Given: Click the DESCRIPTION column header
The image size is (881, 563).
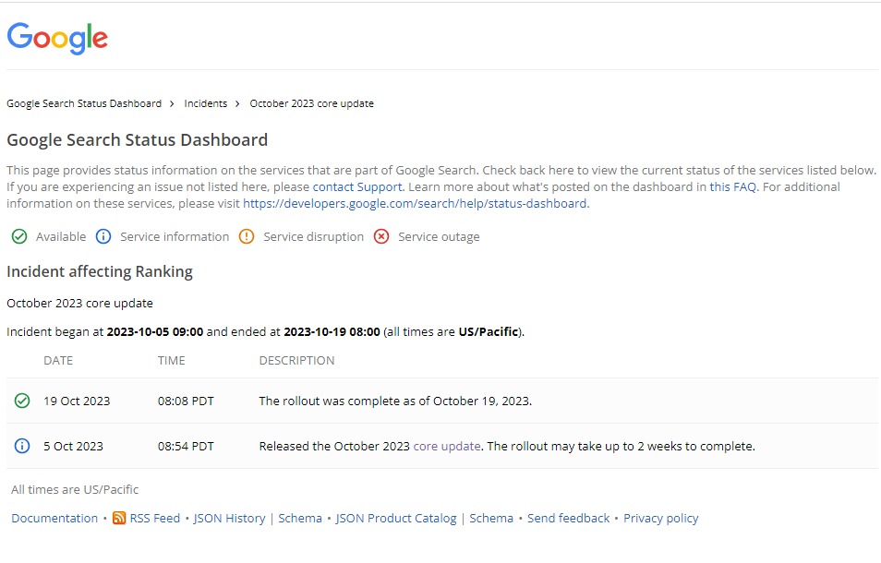Looking at the screenshot, I should [296, 360].
